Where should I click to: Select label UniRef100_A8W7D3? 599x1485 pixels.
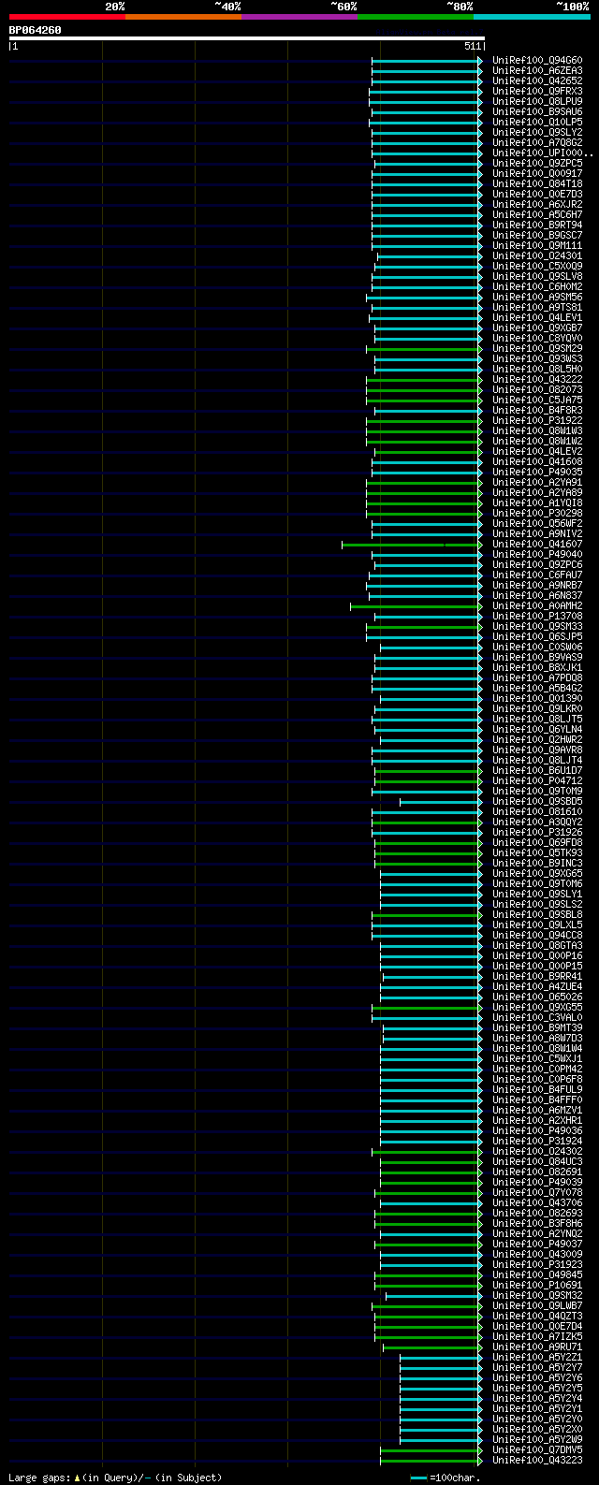[x=537, y=1038]
